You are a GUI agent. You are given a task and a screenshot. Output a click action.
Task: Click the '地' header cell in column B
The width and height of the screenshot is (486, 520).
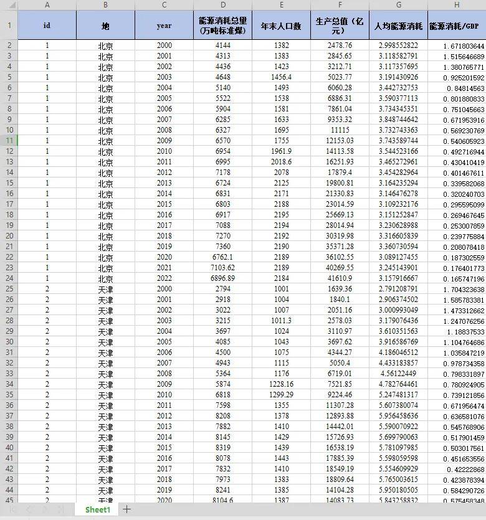pos(105,25)
